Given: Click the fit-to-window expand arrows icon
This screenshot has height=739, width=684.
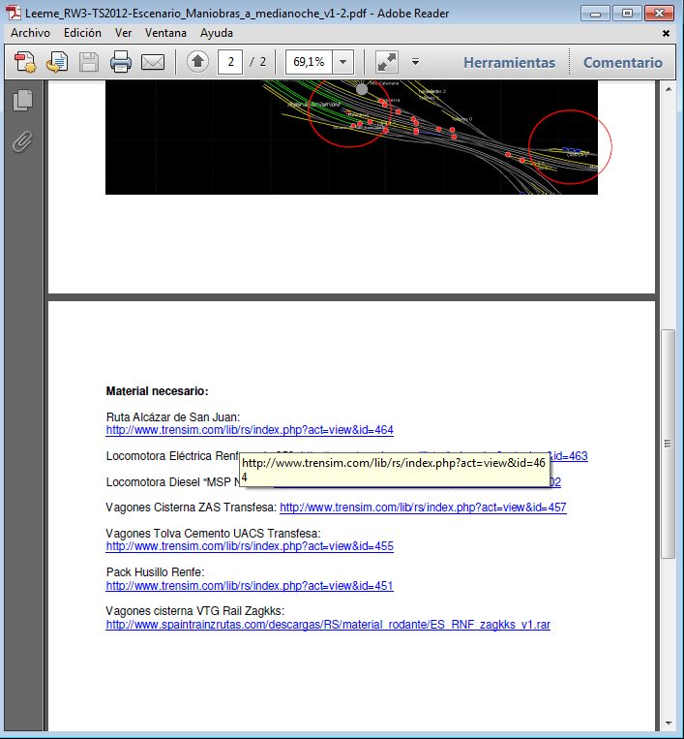Looking at the screenshot, I should click(x=387, y=62).
